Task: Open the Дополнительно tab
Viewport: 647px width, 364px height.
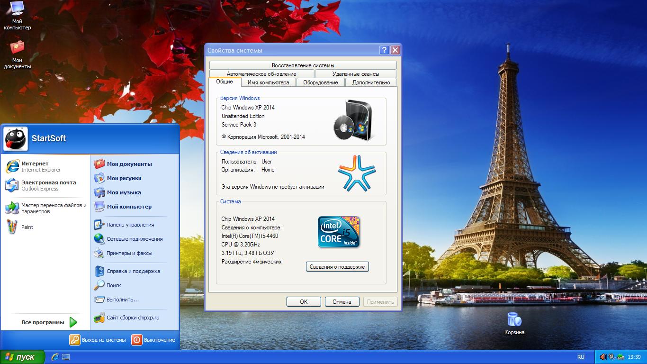Action: pyautogui.click(x=371, y=82)
